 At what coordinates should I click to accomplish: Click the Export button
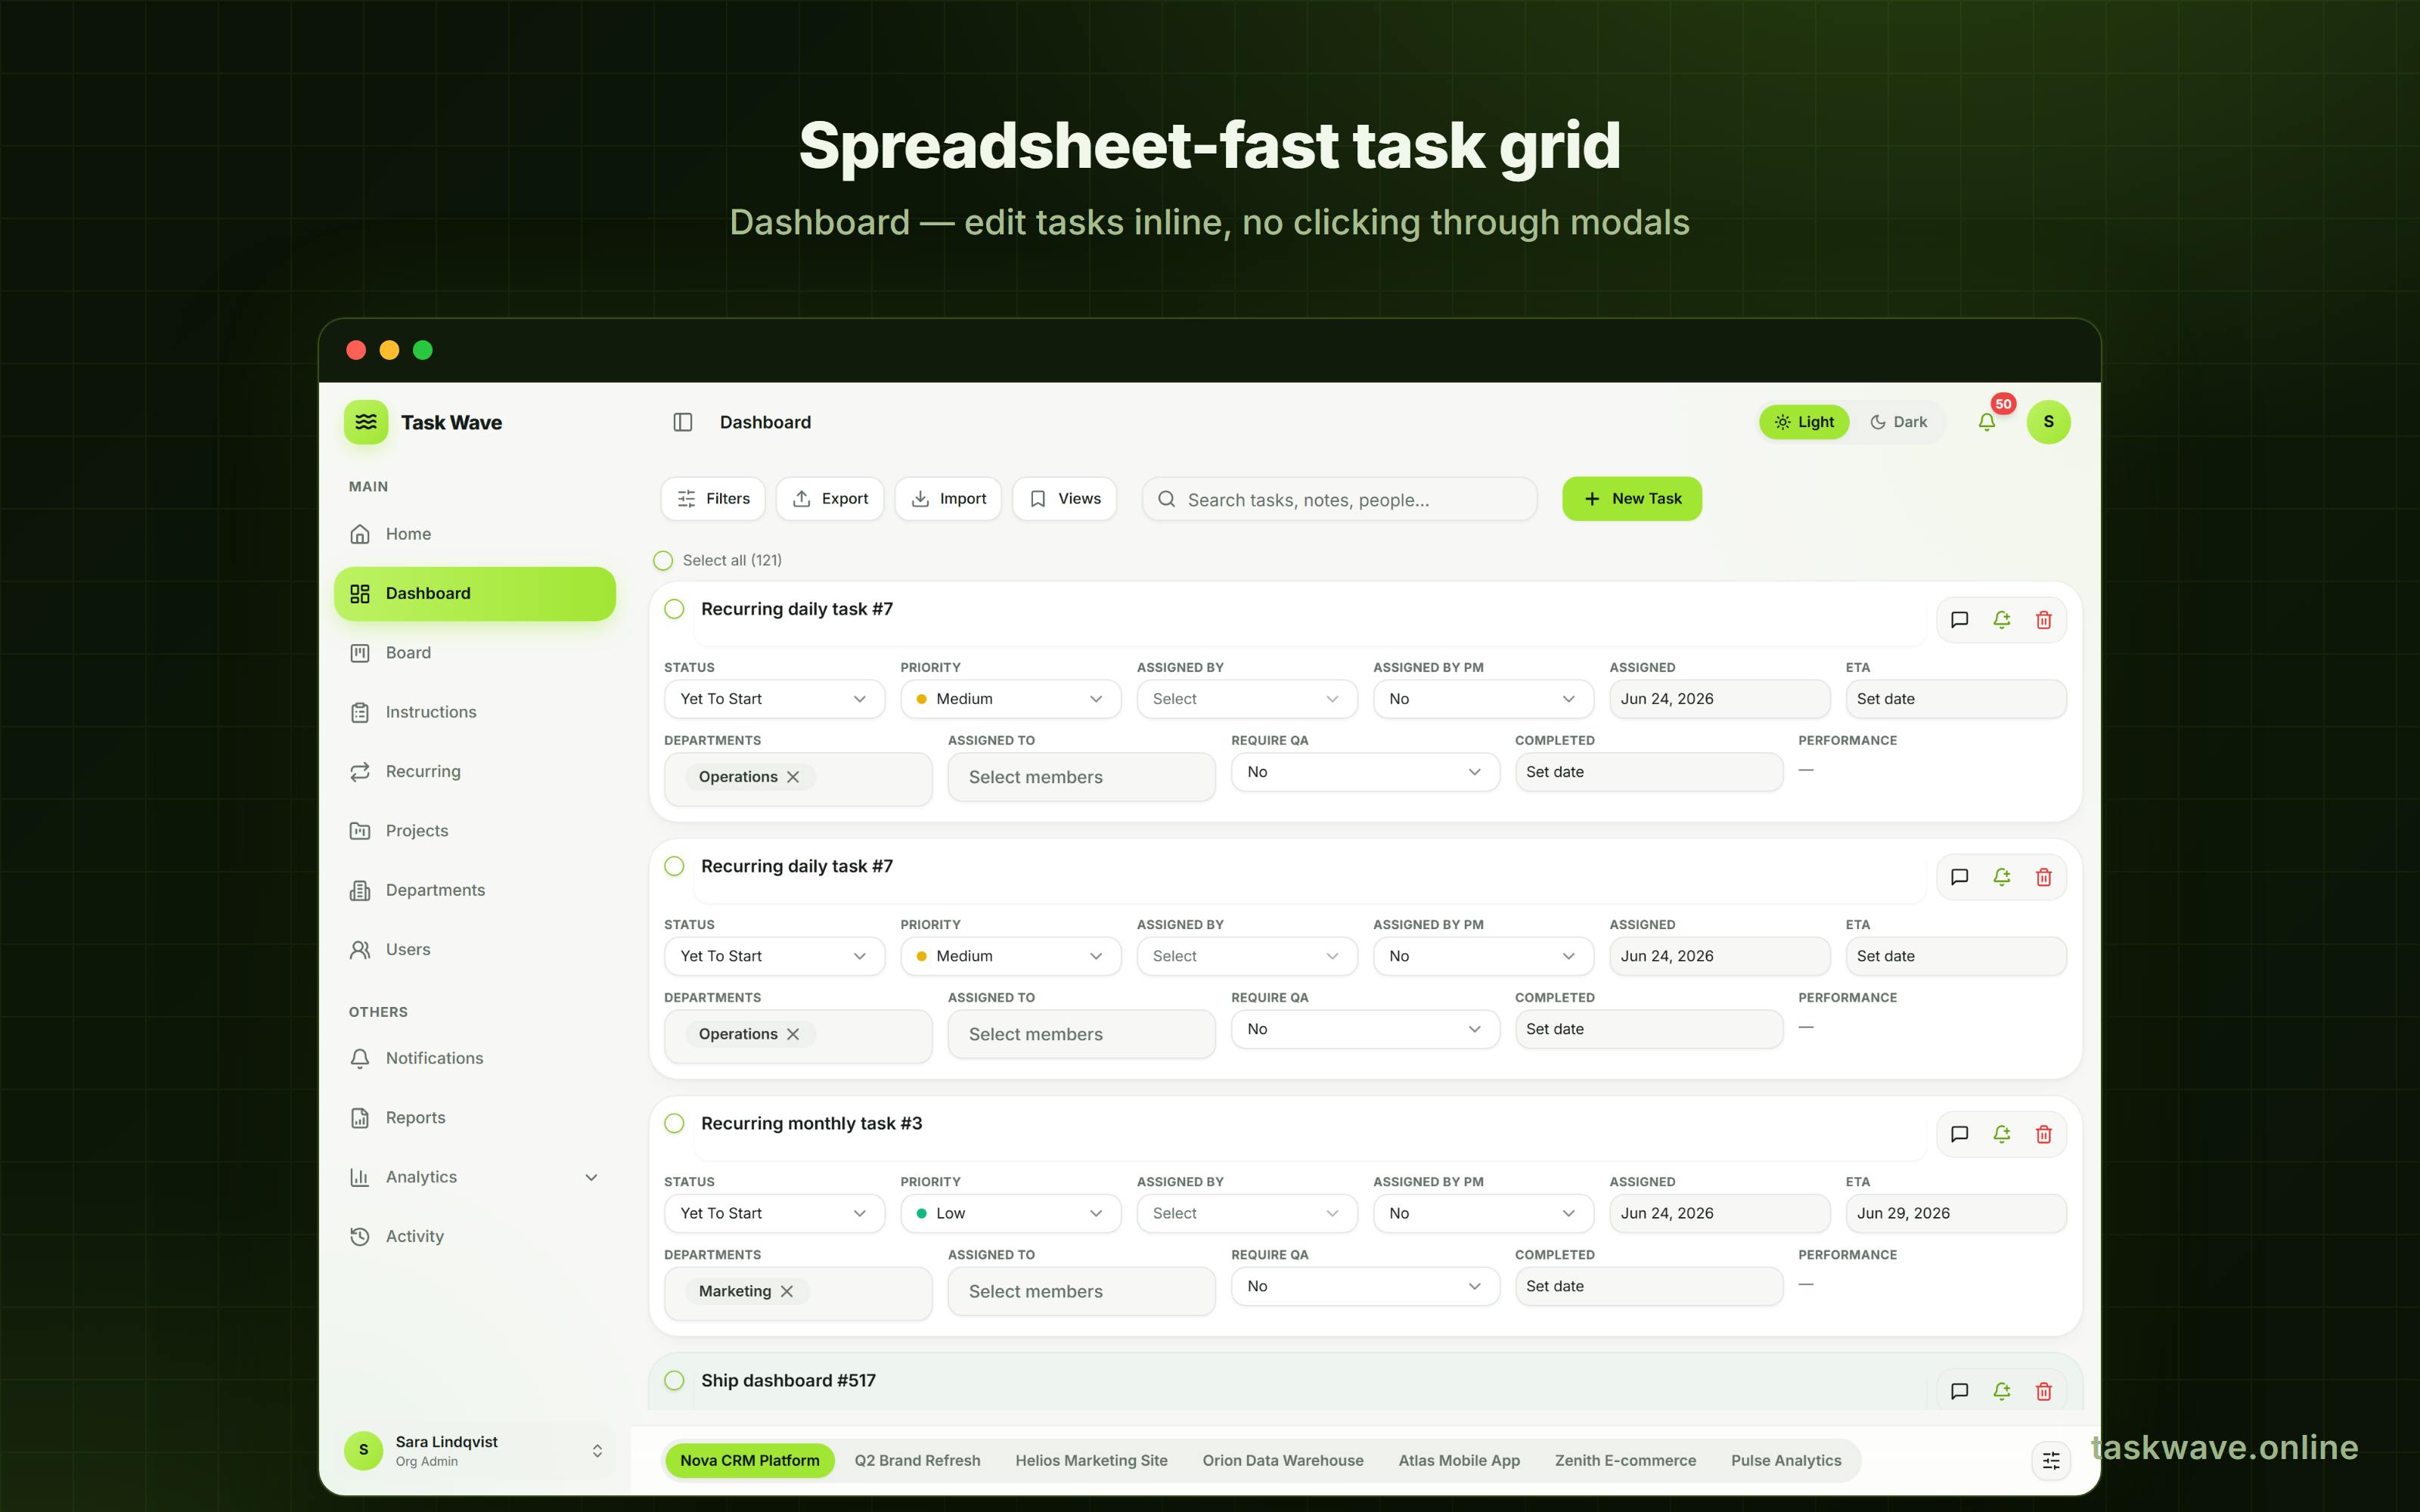pos(830,499)
